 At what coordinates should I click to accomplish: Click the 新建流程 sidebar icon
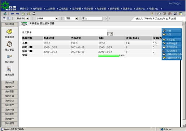tap(9, 31)
